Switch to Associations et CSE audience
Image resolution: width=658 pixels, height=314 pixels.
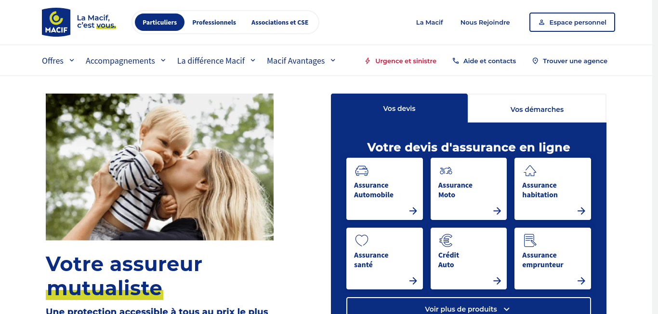tap(280, 22)
